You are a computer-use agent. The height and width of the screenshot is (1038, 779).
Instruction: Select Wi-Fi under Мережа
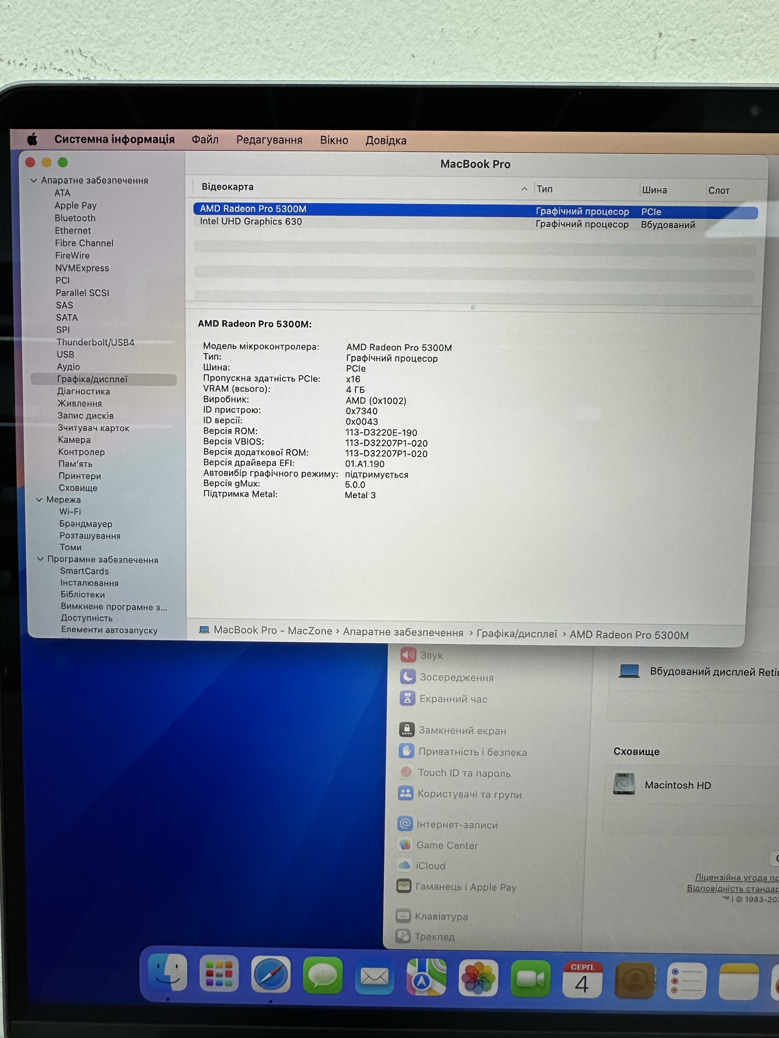[x=70, y=511]
